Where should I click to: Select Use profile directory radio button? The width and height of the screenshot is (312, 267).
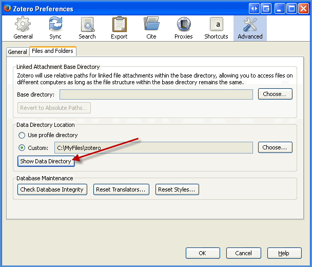22,135
